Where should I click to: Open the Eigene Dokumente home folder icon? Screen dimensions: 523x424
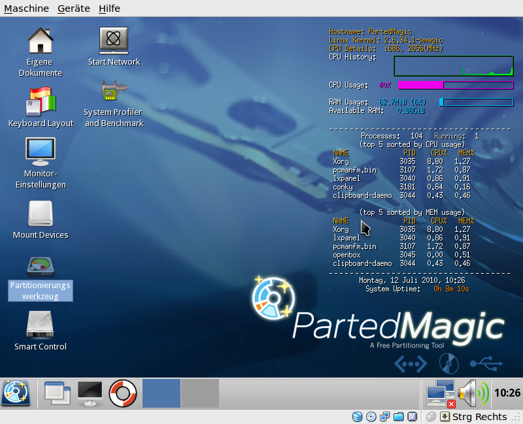click(41, 41)
